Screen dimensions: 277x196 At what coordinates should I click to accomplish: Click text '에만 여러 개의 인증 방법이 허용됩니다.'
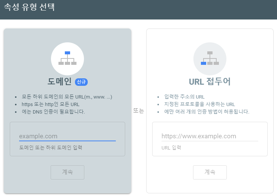pos(207,112)
